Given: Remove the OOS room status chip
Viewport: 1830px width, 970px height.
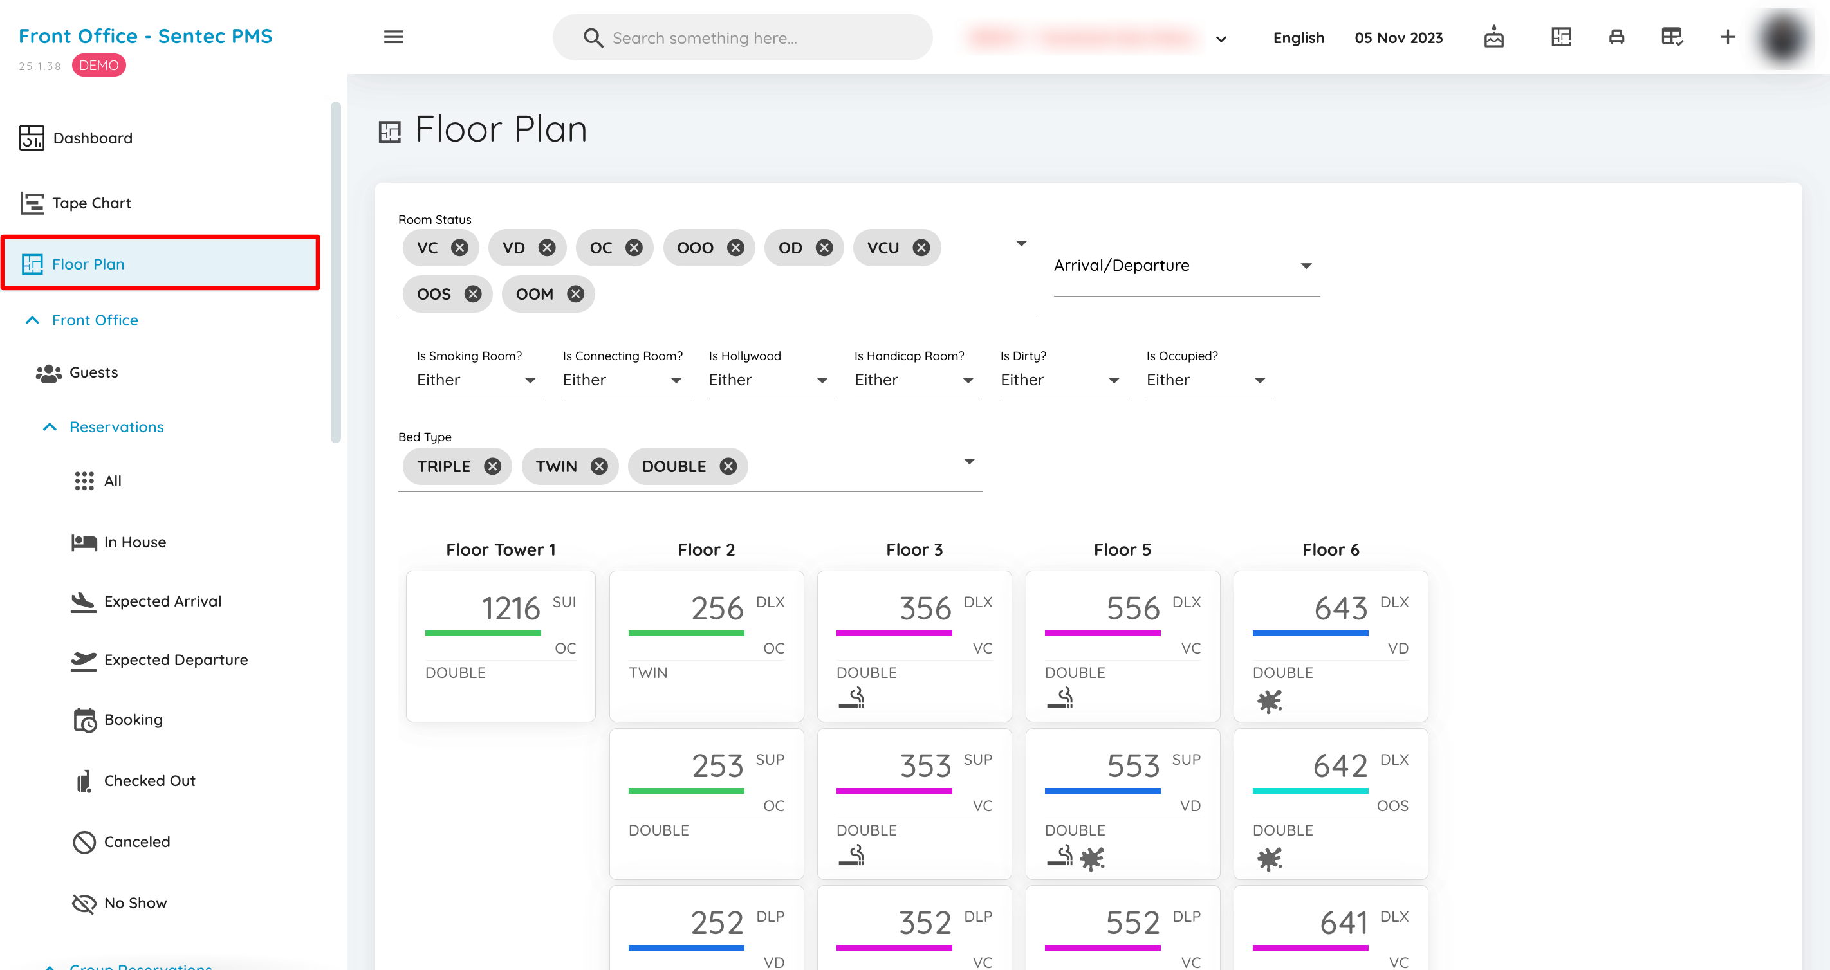Looking at the screenshot, I should click(472, 294).
